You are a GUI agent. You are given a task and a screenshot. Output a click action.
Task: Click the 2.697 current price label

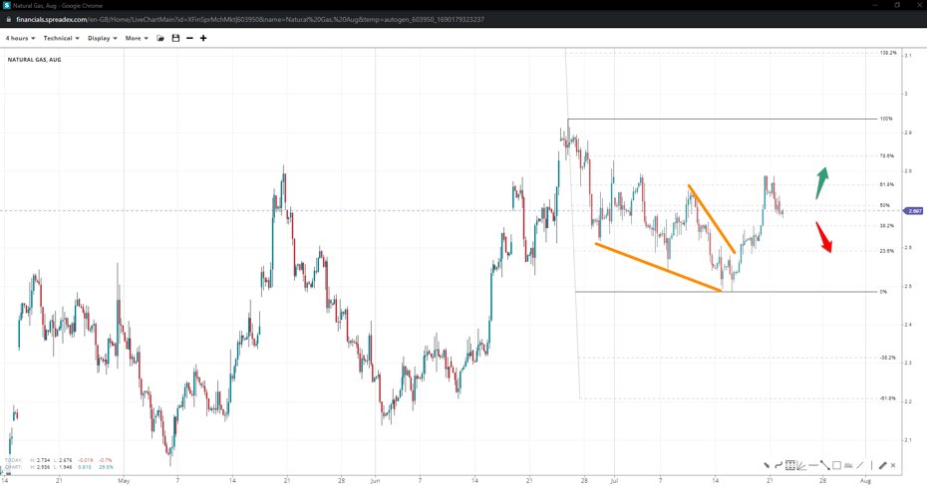913,211
